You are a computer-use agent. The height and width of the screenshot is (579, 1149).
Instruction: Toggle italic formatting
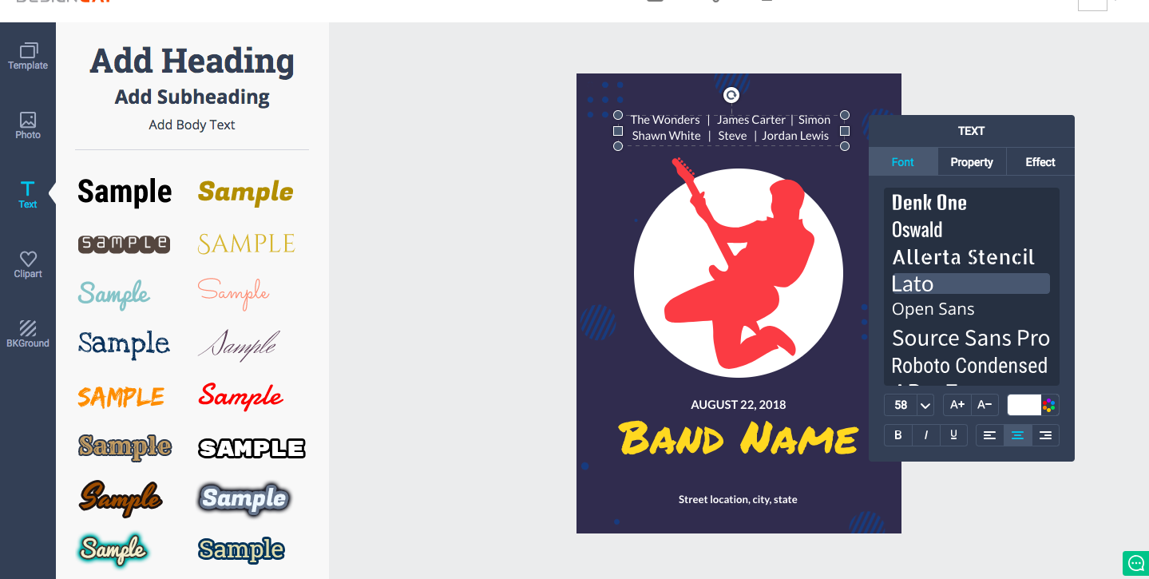pyautogui.click(x=926, y=435)
